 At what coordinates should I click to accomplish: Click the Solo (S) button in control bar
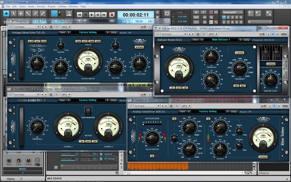pyautogui.click(x=203, y=12)
